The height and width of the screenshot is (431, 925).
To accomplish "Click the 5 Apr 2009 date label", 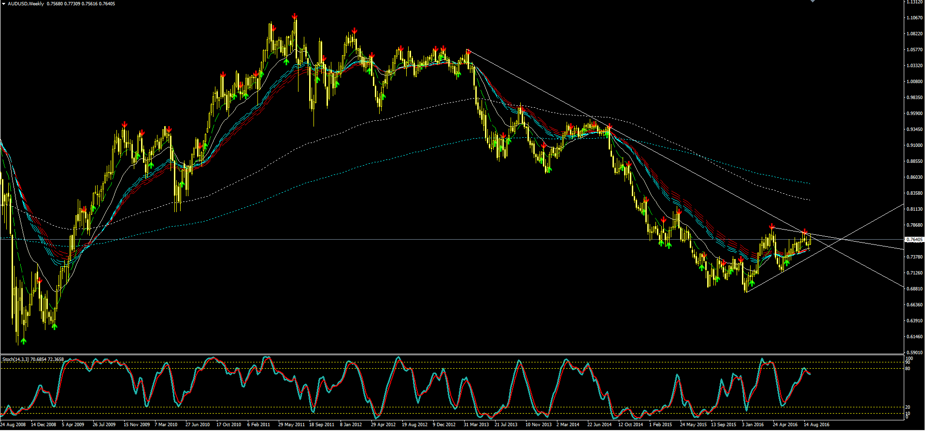I will [73, 425].
